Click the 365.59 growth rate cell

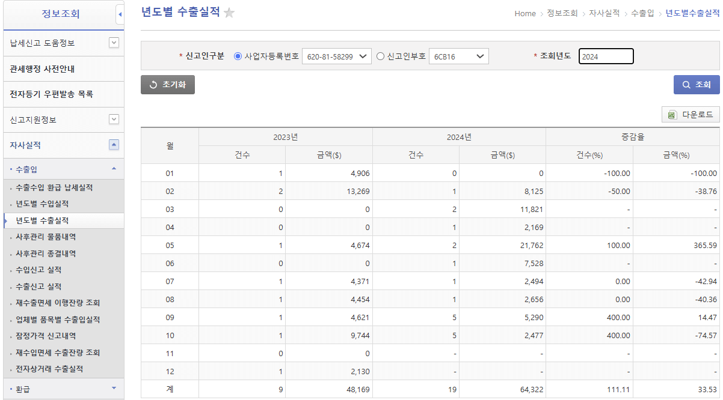pyautogui.click(x=676, y=245)
